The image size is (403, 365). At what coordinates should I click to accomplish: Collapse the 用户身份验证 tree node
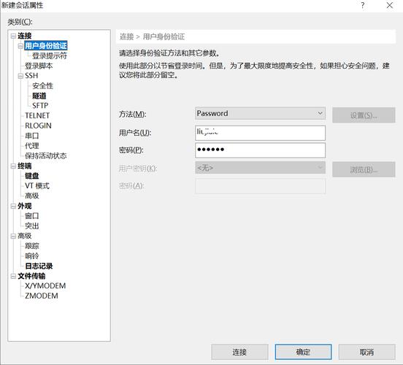[x=20, y=46]
